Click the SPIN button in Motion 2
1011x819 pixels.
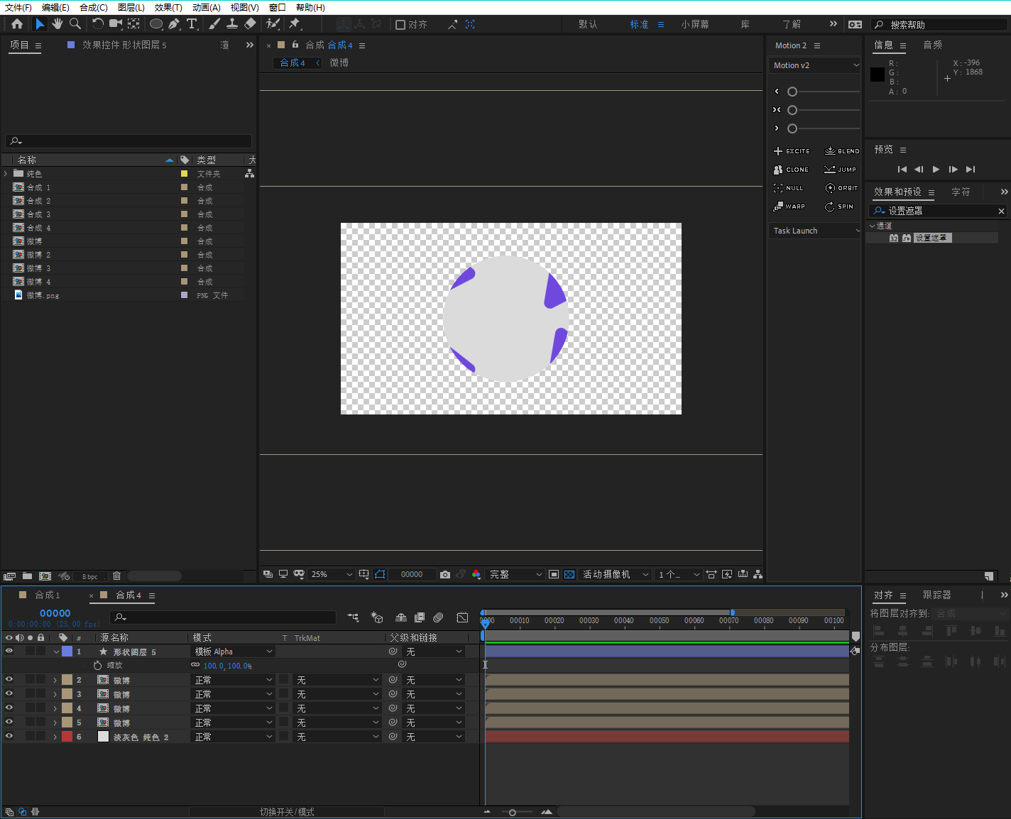[839, 207]
